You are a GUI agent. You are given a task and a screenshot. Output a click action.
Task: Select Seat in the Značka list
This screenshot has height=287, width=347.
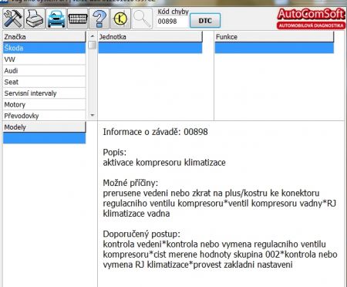click(x=44, y=82)
